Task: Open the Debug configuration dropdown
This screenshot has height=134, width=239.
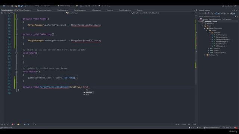Action: tap(38, 6)
